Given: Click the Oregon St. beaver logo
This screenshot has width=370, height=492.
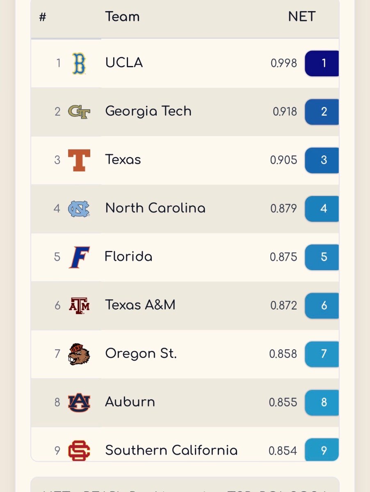Looking at the screenshot, I should tap(79, 354).
